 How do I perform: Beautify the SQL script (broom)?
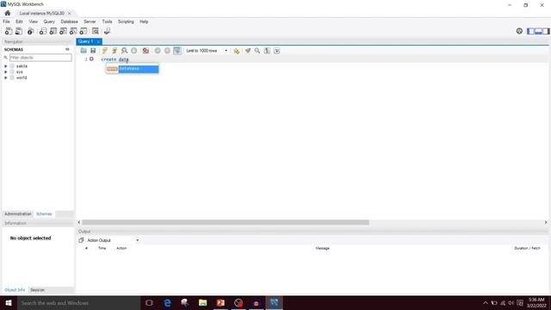coord(248,51)
